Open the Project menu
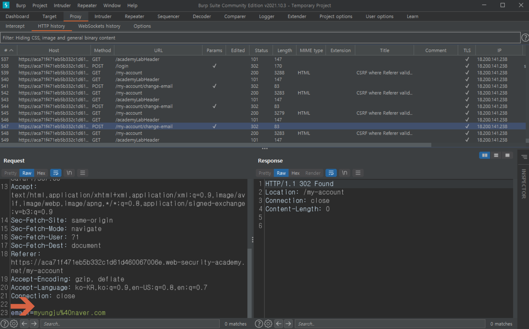The image size is (529, 329). (x=40, y=5)
